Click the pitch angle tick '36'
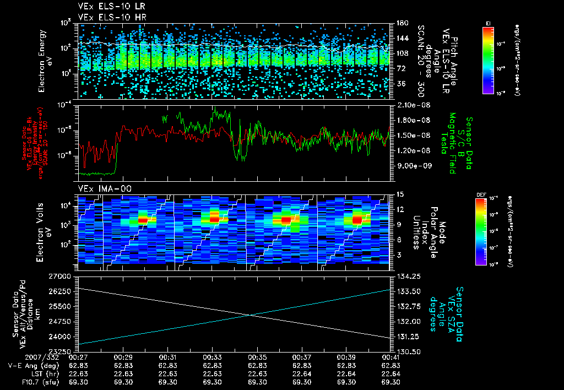The height and width of the screenshot is (390, 564). coord(400,84)
